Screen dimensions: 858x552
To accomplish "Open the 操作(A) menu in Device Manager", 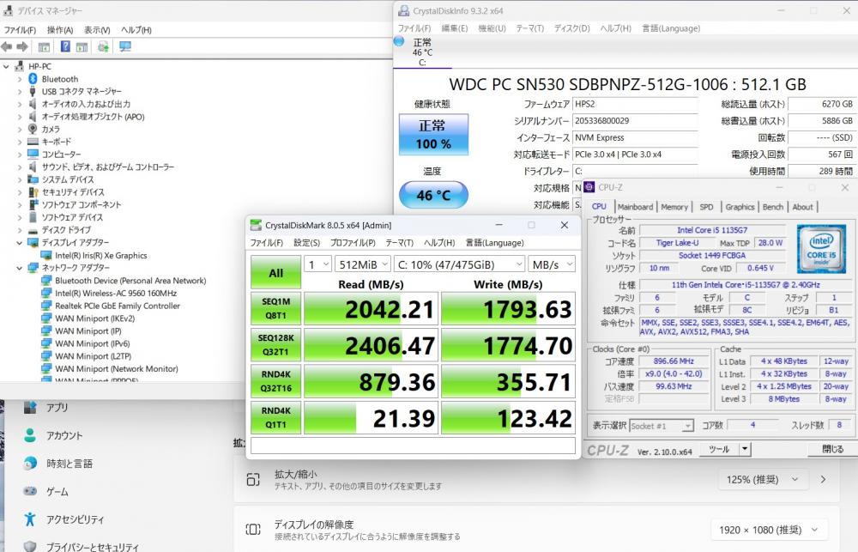I will [60, 30].
